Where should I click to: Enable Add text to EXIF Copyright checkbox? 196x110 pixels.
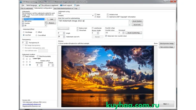108,17
